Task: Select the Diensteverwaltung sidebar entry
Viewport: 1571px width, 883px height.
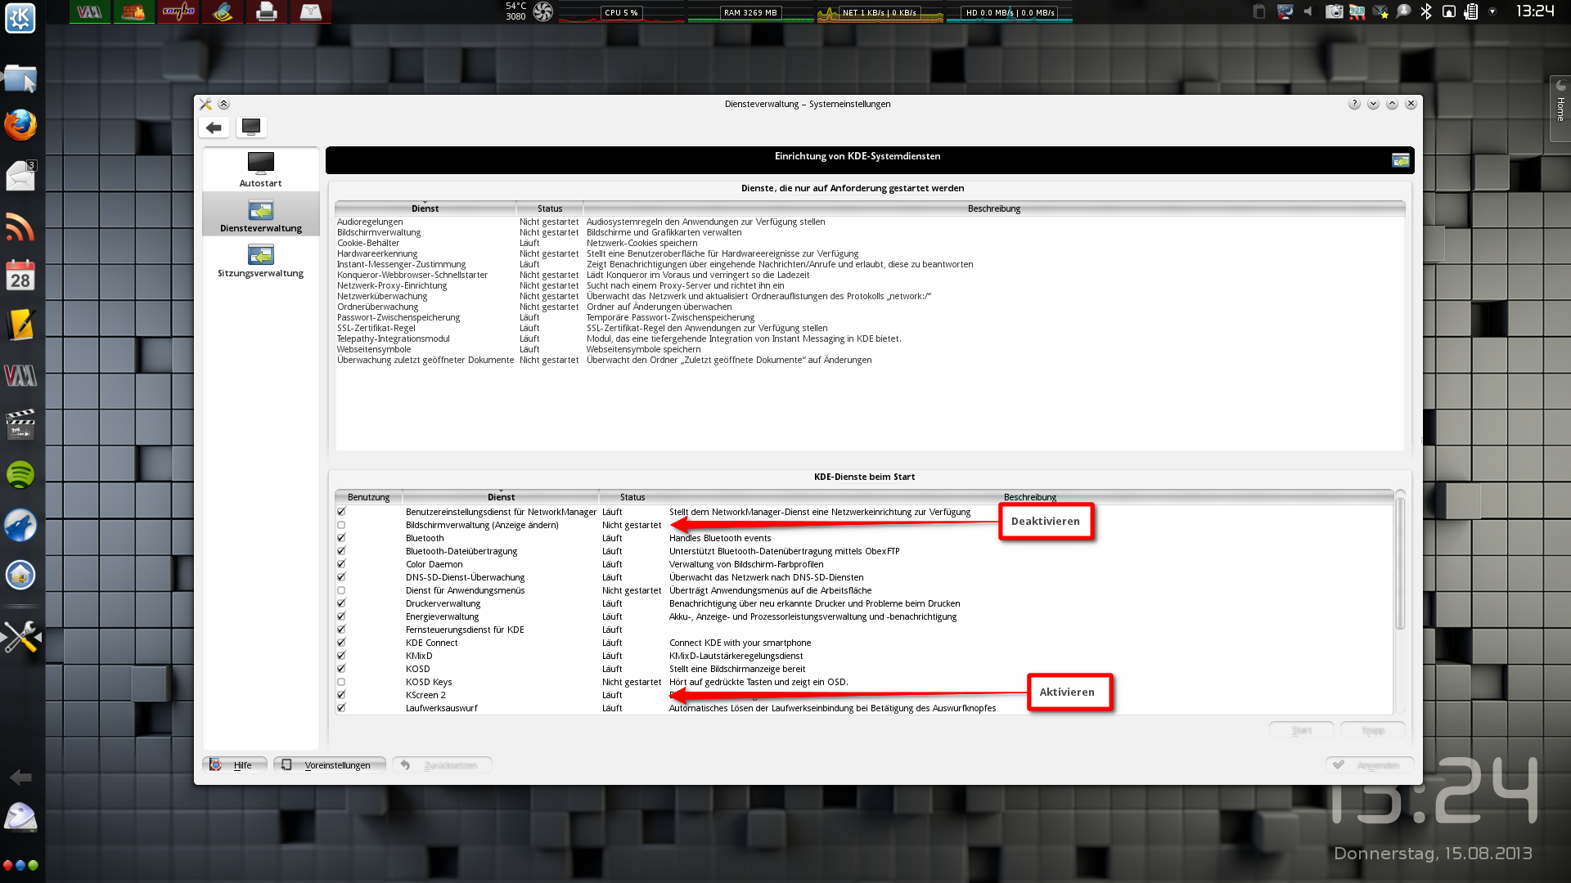Action: coord(260,215)
